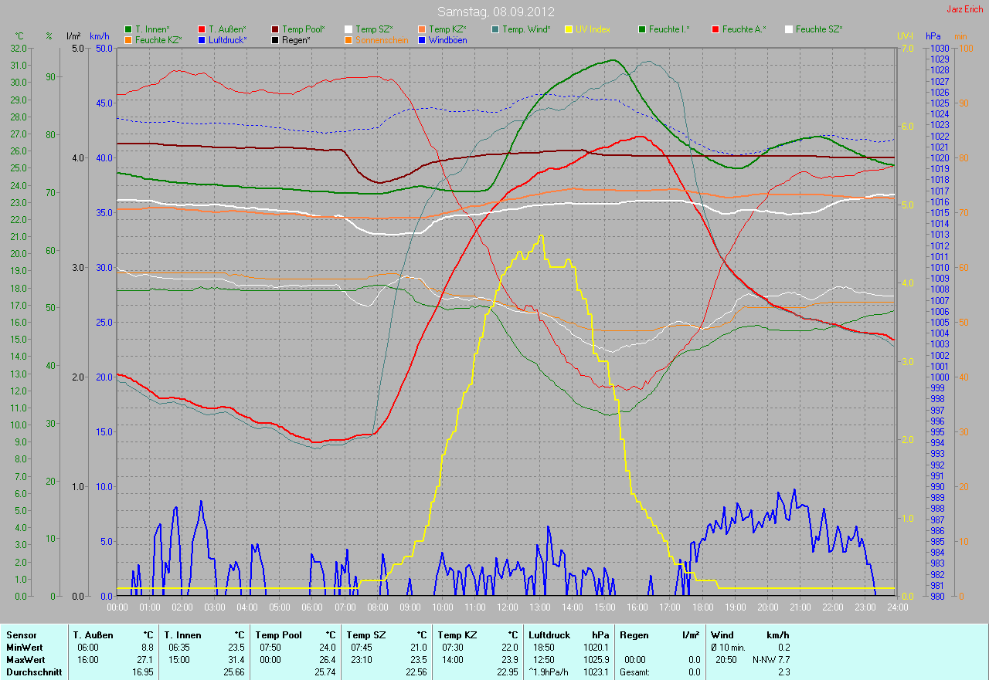Select the 'Gesamt:' rain total label
Screen dimensions: 989x680
[635, 672]
